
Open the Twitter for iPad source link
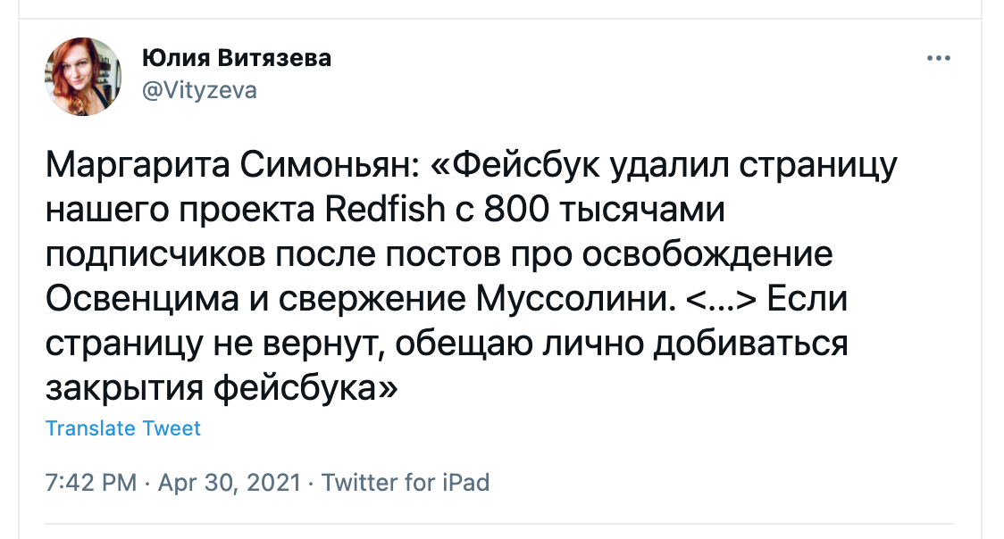(406, 482)
